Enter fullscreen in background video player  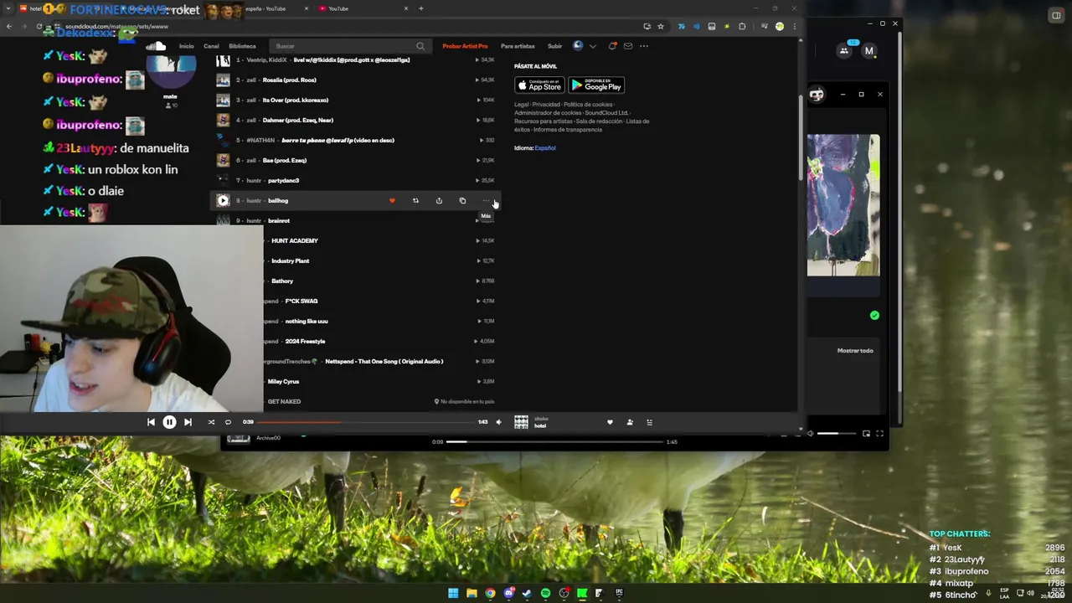click(879, 433)
